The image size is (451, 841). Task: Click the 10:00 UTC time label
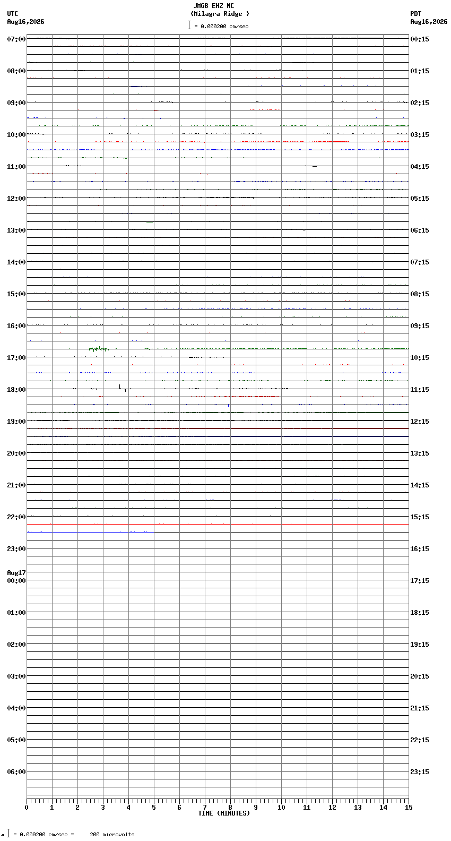click(16, 135)
